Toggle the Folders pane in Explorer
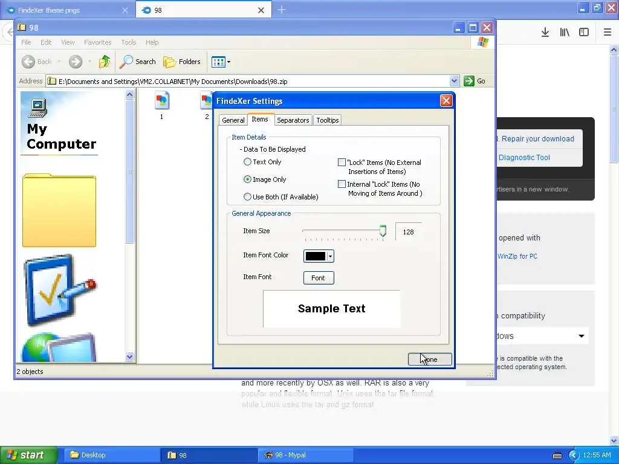The image size is (619, 464). tap(182, 62)
